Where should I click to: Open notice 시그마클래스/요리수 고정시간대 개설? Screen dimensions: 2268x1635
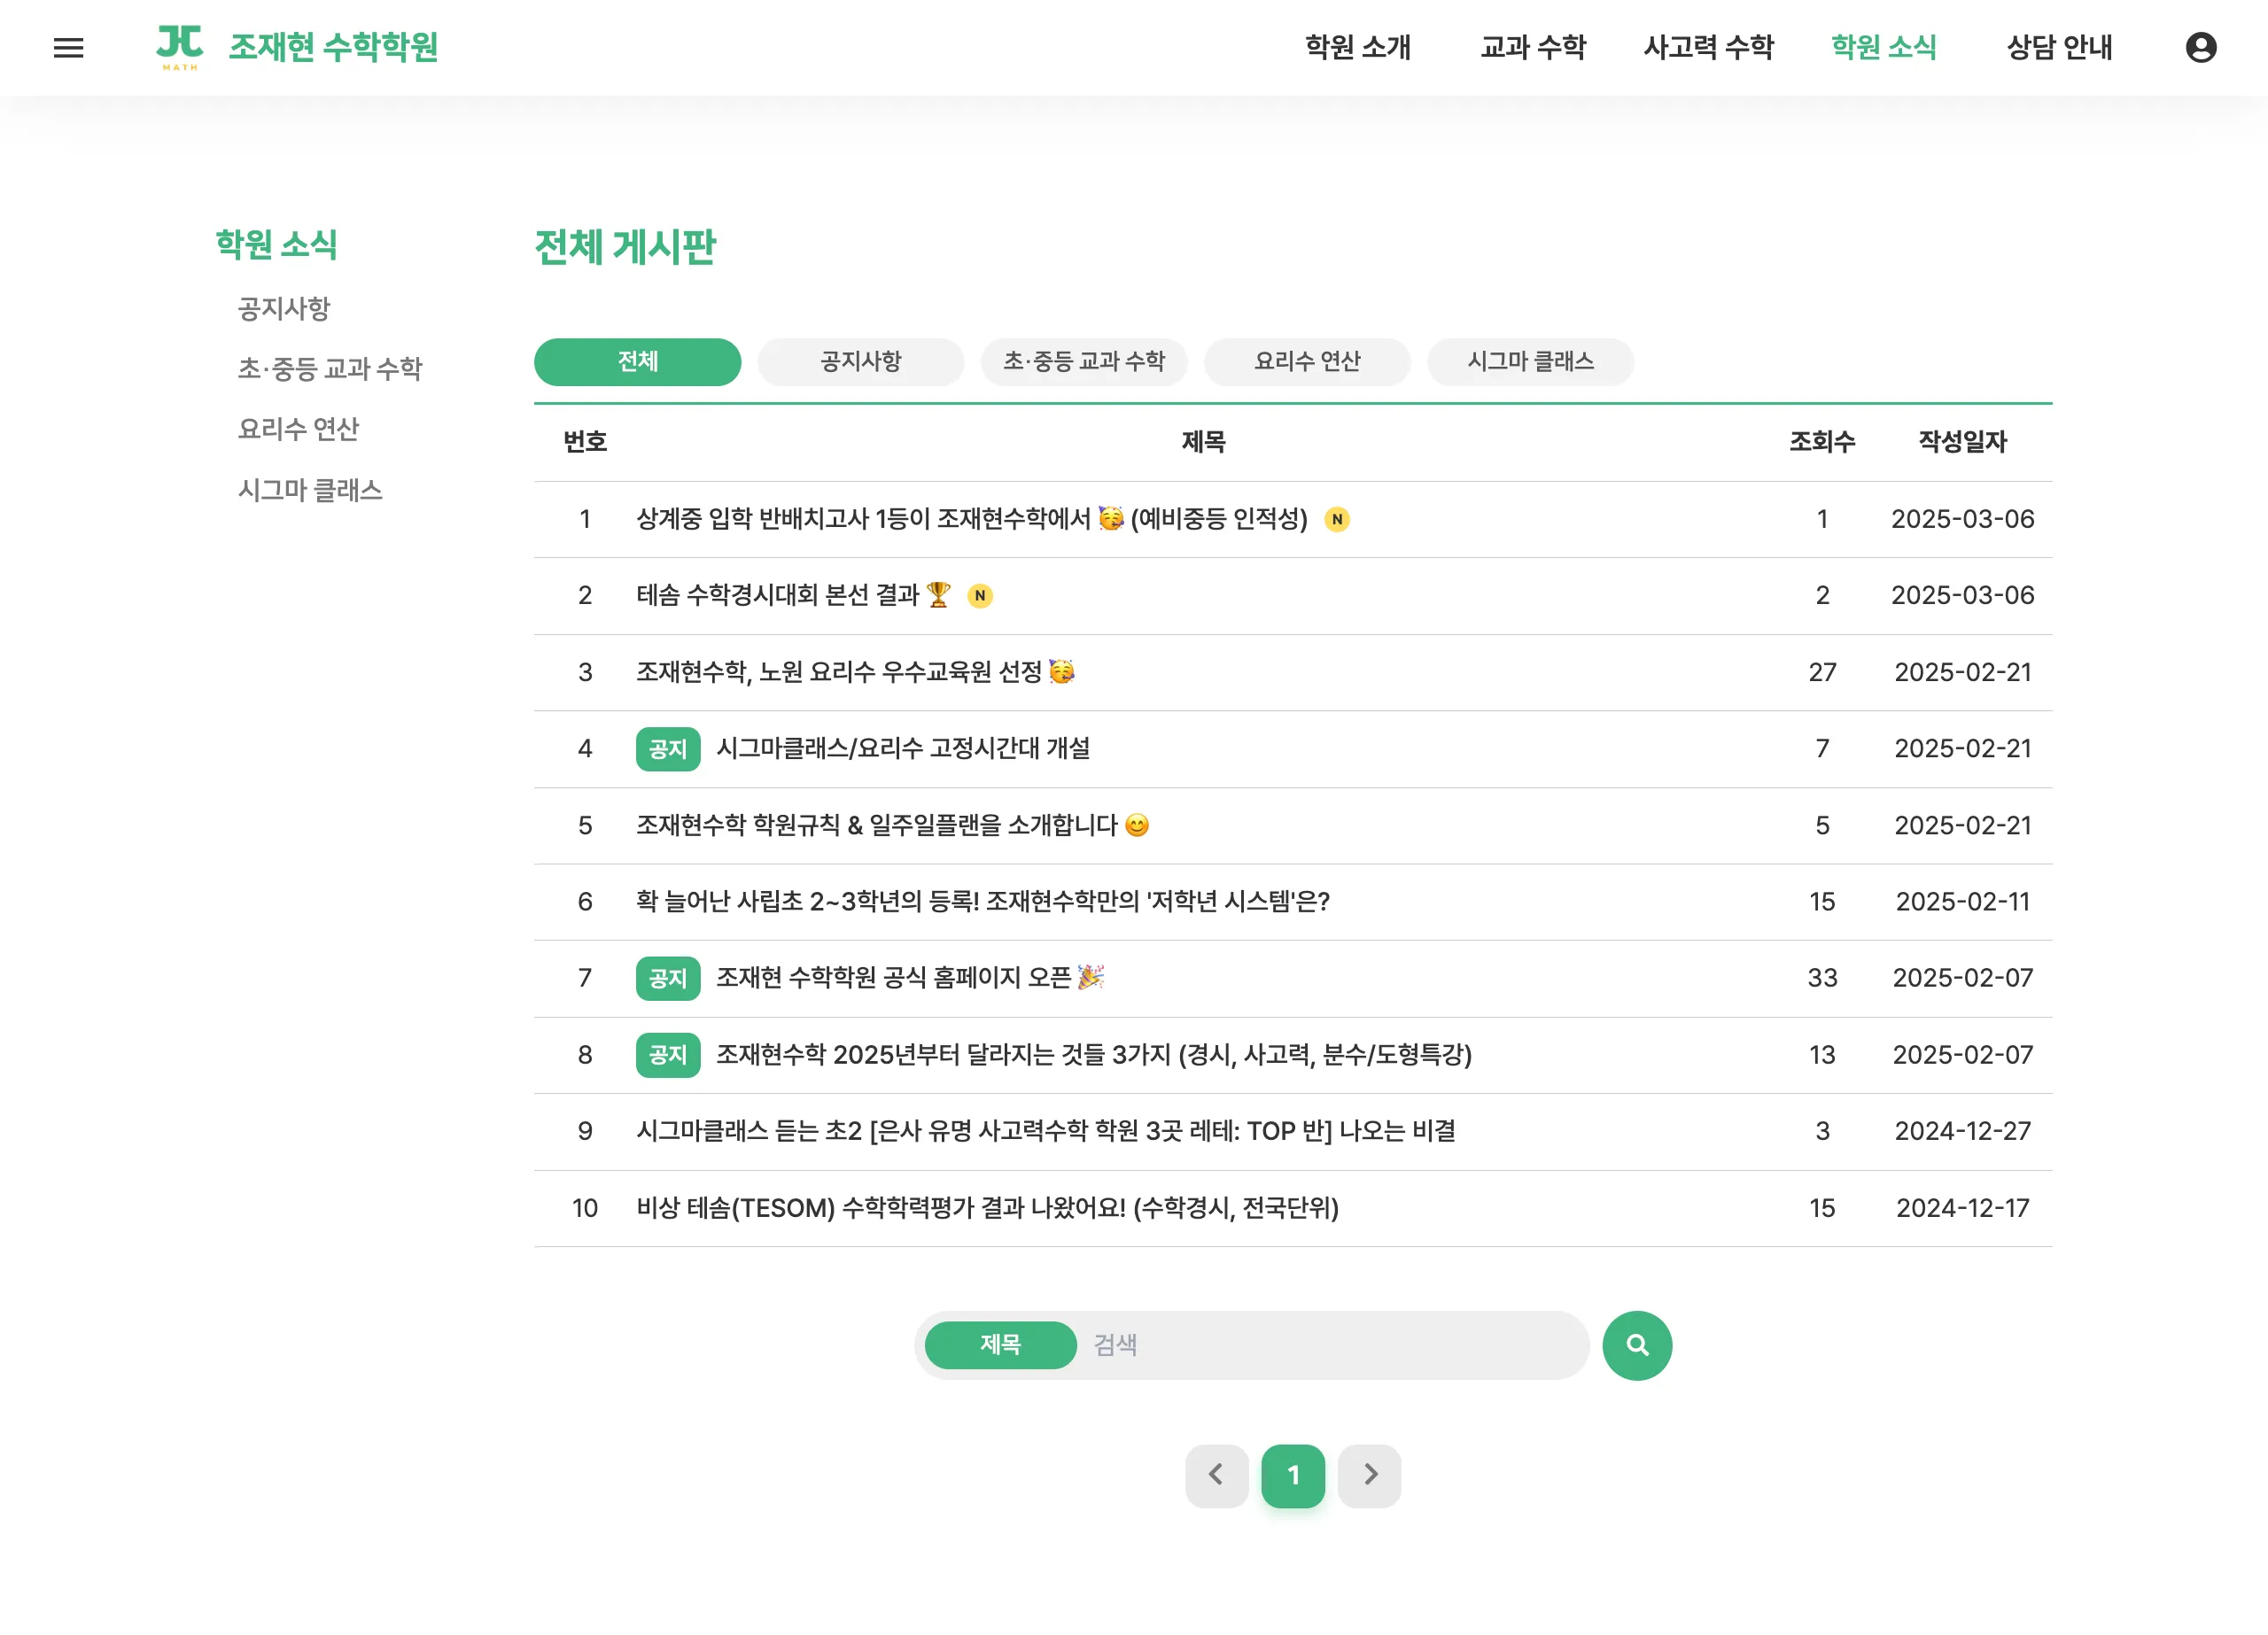tap(903, 748)
